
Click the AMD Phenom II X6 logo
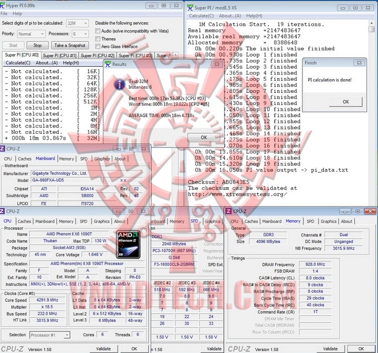point(128,244)
